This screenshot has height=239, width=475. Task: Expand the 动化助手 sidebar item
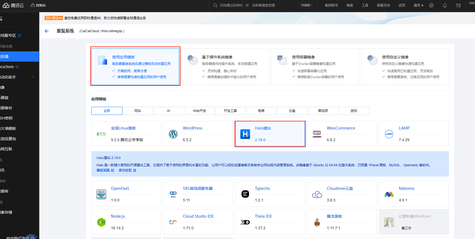[20, 77]
